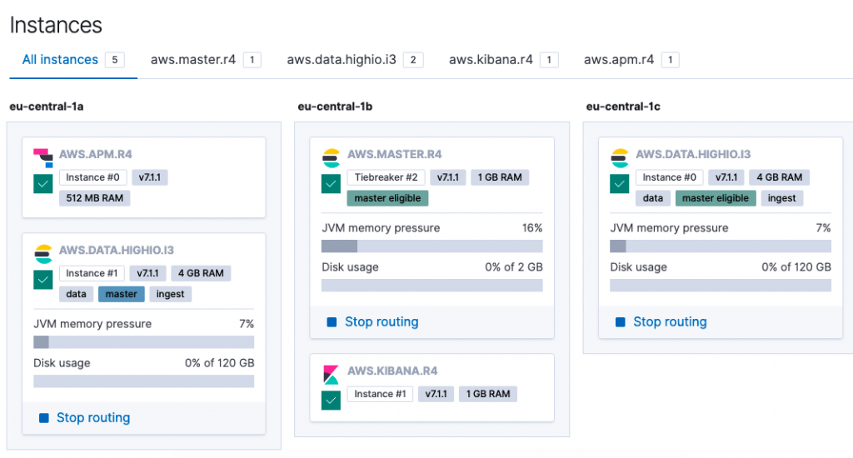Click the Elasticsearch logo on eu-central-1c data card
Screen dimensions: 853x458
[620, 158]
